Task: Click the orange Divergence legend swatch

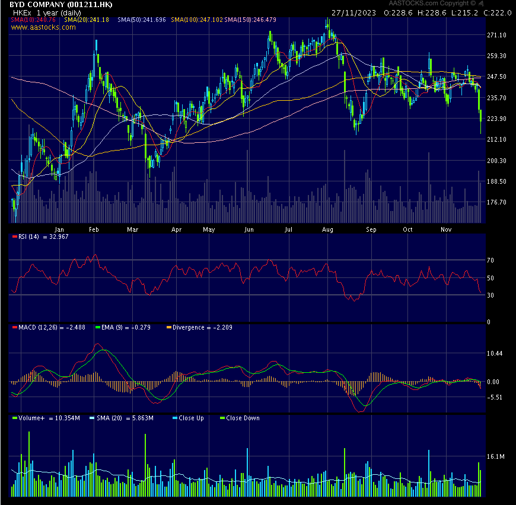Action: click(169, 327)
